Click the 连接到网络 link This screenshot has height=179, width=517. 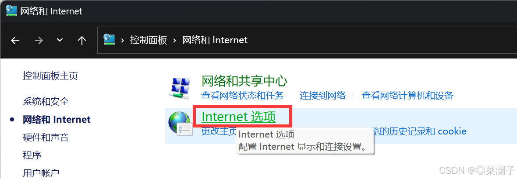[x=322, y=96]
